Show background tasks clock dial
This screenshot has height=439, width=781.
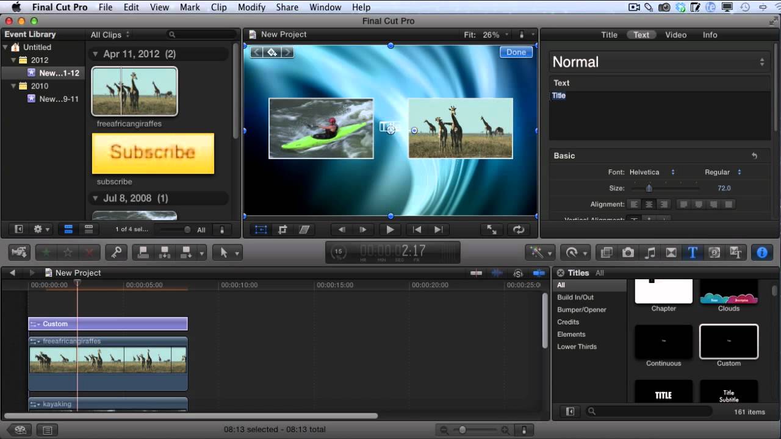point(337,252)
